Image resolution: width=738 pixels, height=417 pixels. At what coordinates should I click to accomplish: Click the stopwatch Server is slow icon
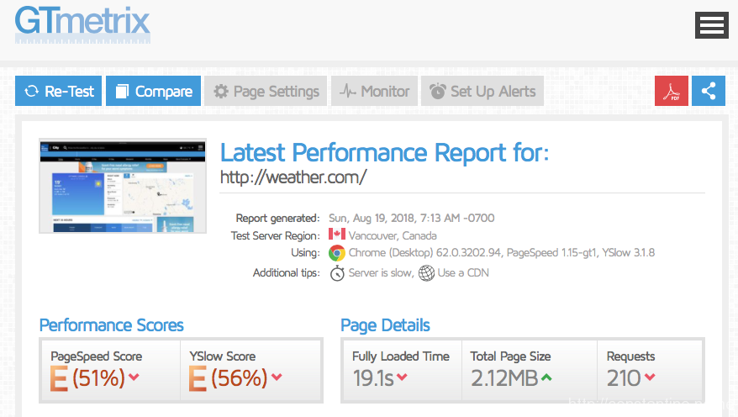[337, 273]
